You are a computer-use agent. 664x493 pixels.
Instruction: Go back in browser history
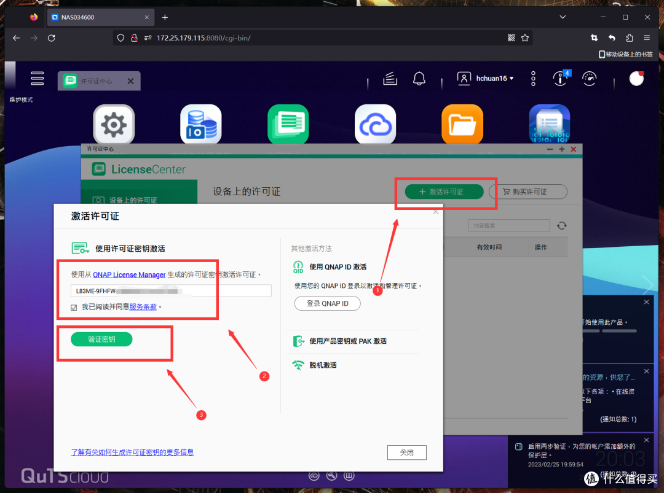click(16, 38)
